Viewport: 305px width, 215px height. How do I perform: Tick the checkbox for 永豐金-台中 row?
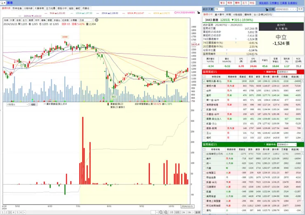pyautogui.click(x=204, y=115)
